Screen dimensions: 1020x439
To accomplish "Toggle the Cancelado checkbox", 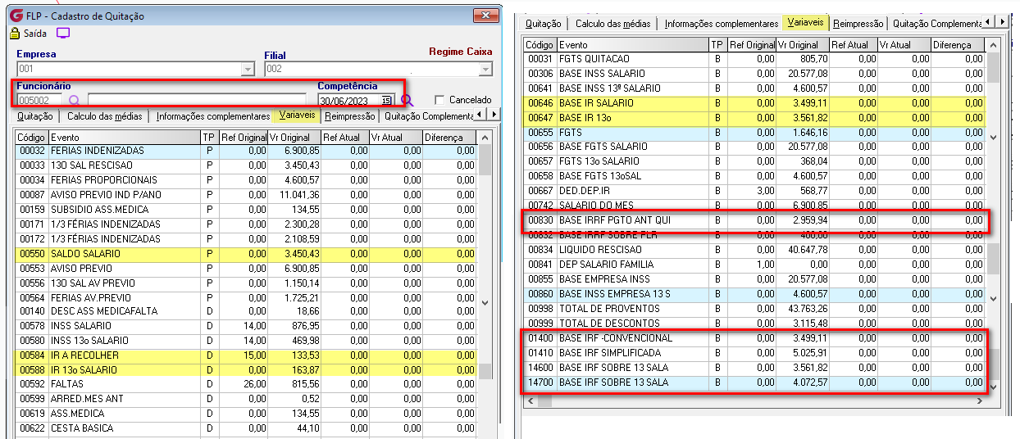I will pos(439,100).
